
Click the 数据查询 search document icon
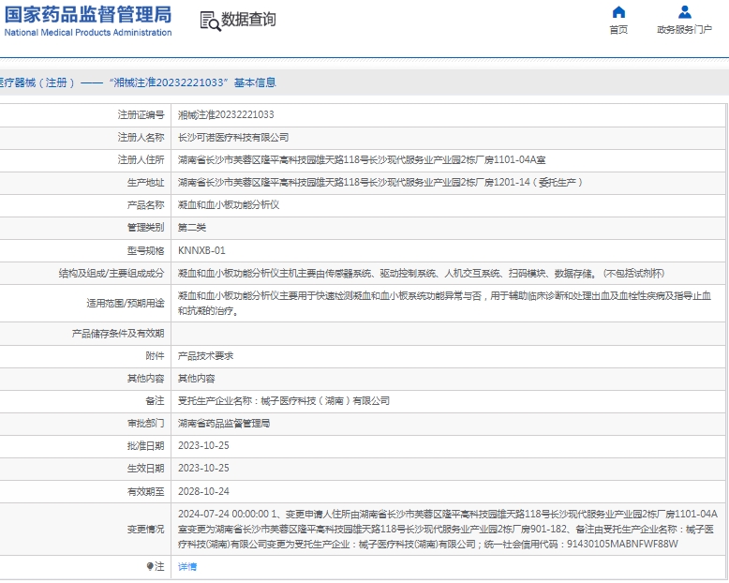coord(210,22)
